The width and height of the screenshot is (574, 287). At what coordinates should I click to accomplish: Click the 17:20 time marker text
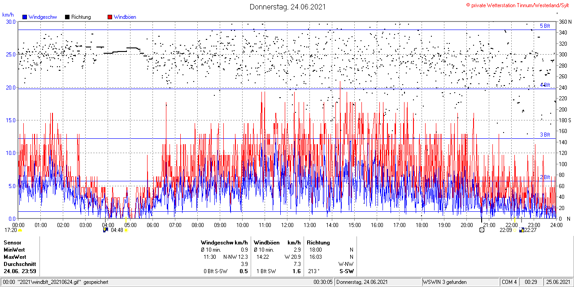click(x=10, y=230)
